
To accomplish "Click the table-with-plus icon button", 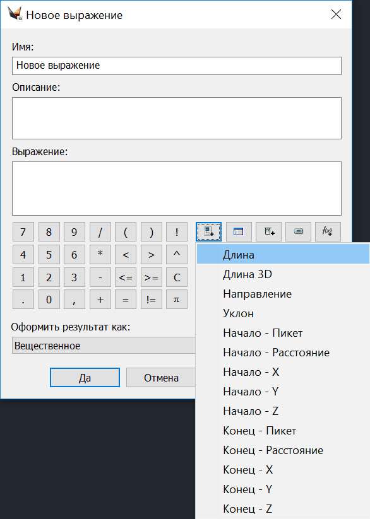I will pyautogui.click(x=268, y=231).
